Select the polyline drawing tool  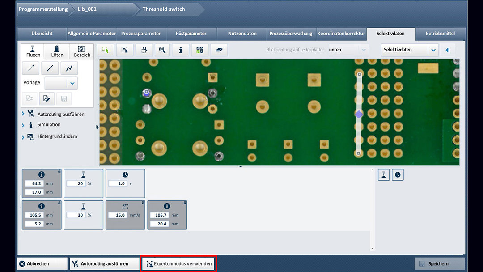coord(69,68)
